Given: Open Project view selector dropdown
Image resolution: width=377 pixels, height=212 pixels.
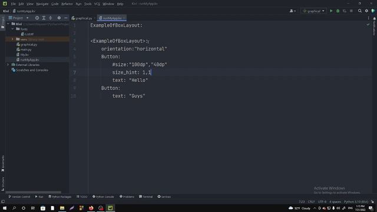Looking at the screenshot, I should 19,18.
